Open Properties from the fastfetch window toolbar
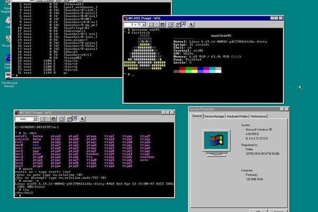Viewport: 318px width, 212px height. (178, 25)
